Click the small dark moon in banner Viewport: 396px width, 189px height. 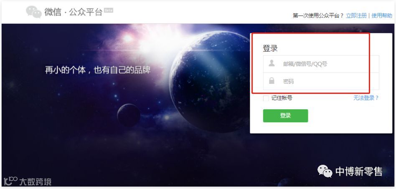(128, 115)
